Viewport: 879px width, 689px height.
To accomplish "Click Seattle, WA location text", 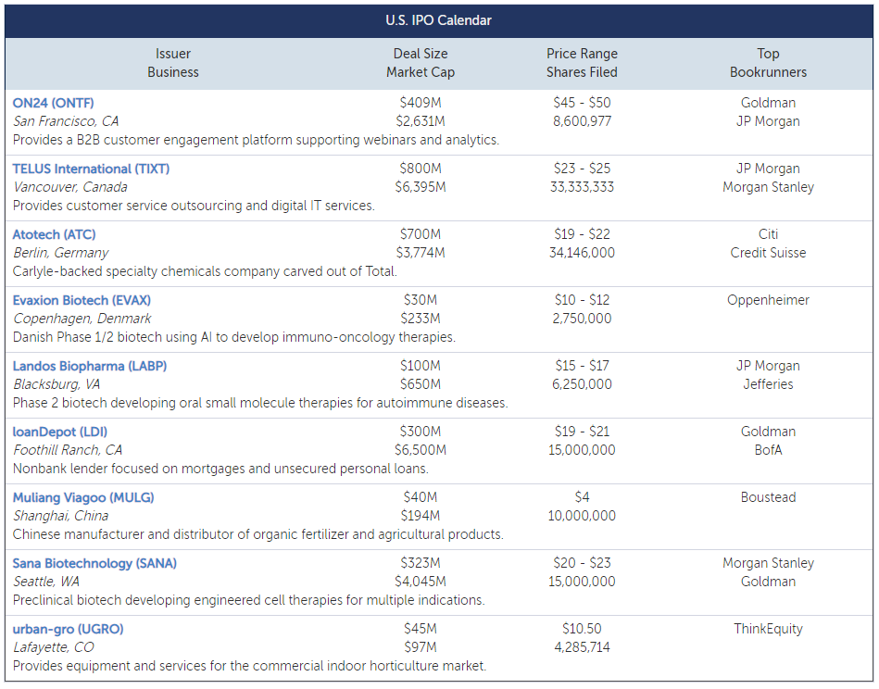I will click(x=46, y=582).
